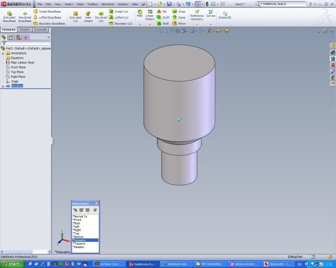The height and width of the screenshot is (268, 336).
Task: Open the Reference Geometry tool
Action: pos(197,15)
